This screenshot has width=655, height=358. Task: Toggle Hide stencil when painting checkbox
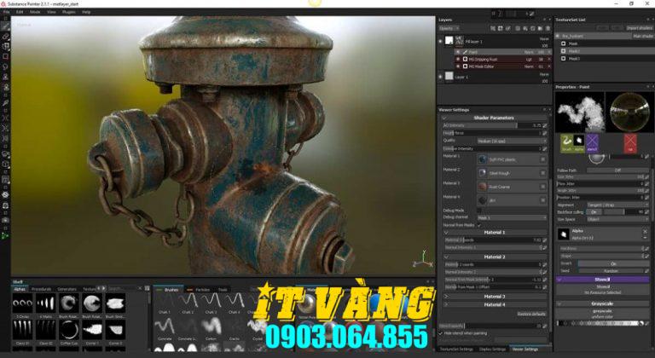point(440,333)
